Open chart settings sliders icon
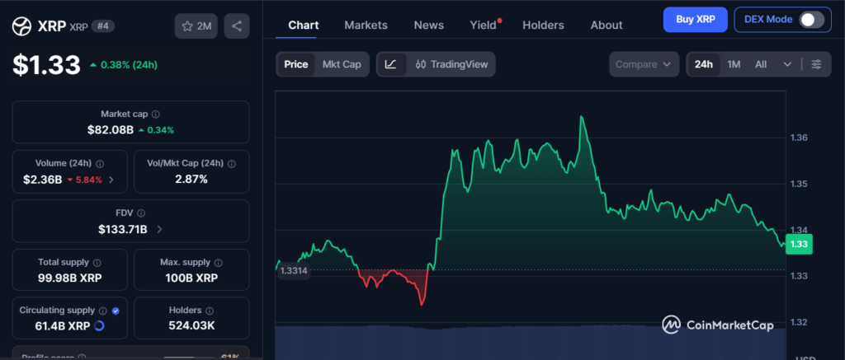Viewport: 845px width, 360px height. (816, 64)
